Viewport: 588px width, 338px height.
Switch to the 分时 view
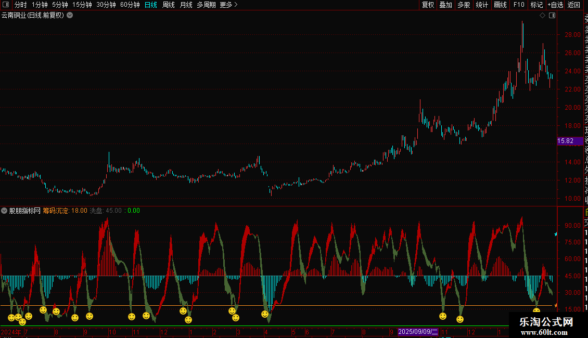(x=21, y=5)
